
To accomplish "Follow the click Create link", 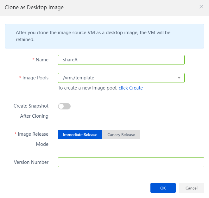I will [x=130, y=88].
